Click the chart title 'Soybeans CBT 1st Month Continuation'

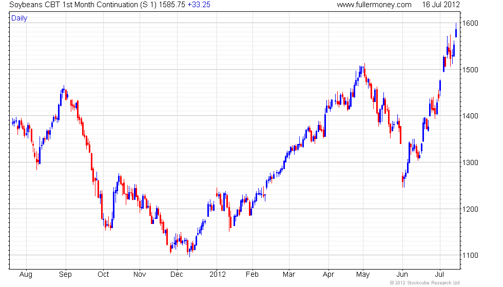pos(74,5)
